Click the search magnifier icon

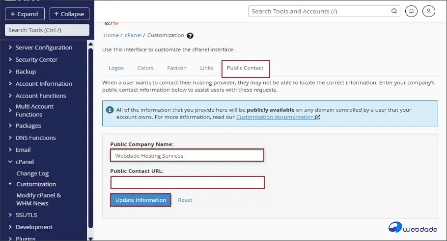[394, 11]
